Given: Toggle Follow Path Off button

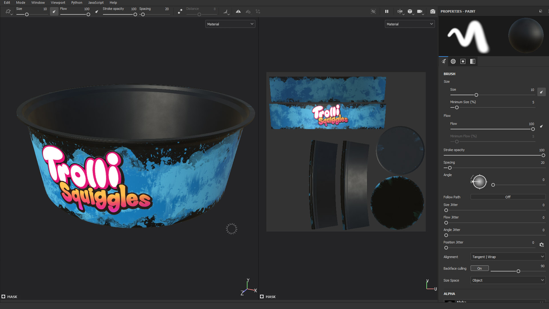Looking at the screenshot, I should [x=508, y=197].
